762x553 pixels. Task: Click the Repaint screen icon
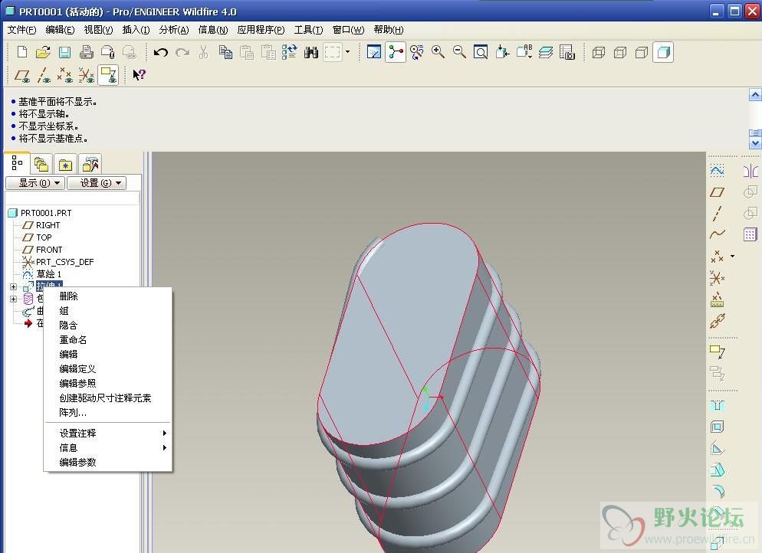(373, 52)
